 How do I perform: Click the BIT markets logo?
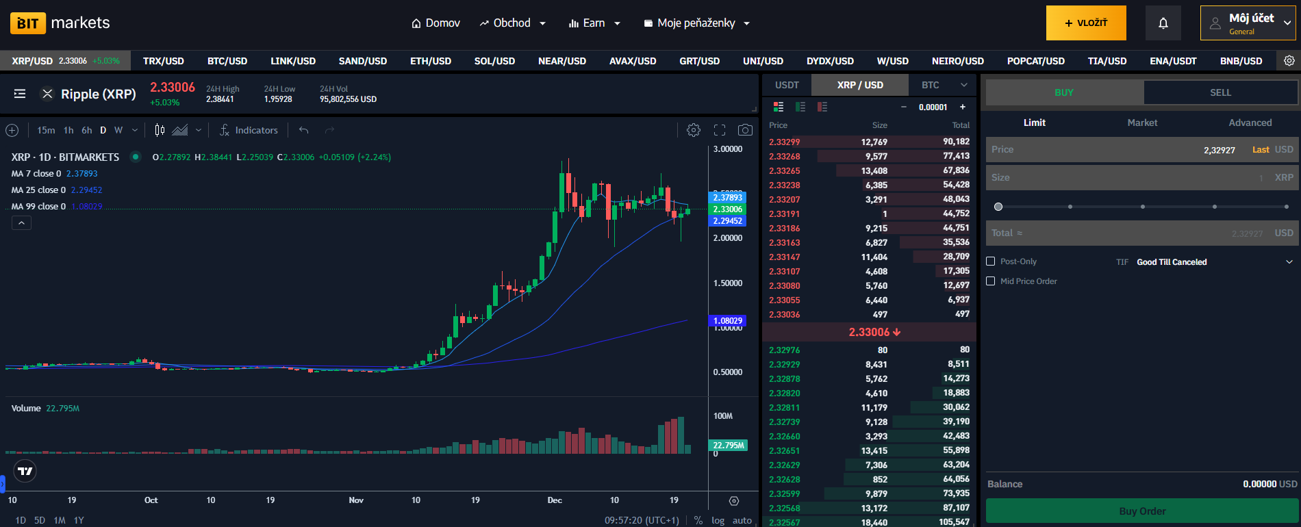click(x=60, y=23)
